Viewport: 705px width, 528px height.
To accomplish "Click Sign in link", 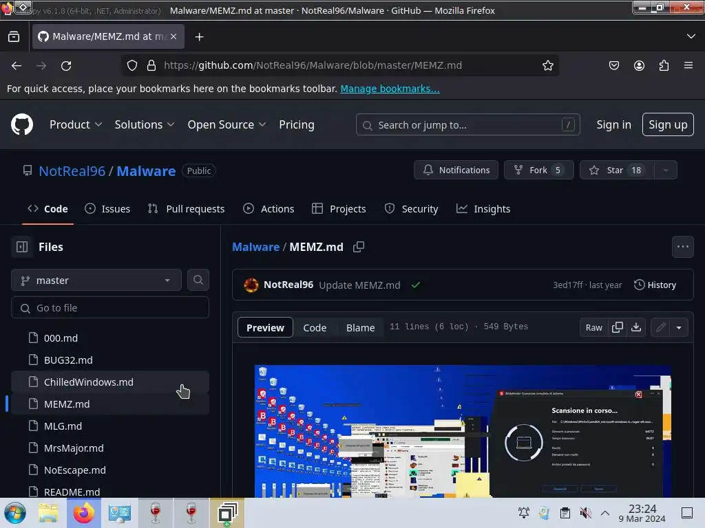I will [x=613, y=125].
